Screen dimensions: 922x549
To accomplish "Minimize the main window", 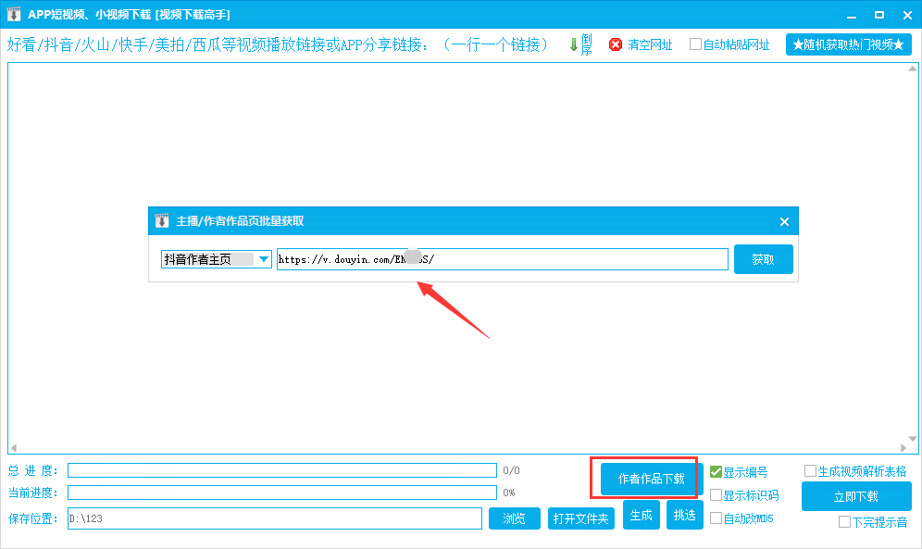I will (x=852, y=16).
